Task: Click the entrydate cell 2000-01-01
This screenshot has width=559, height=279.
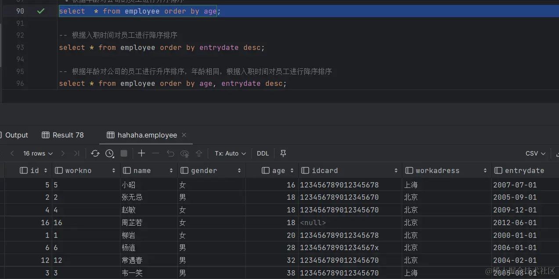Action: (525, 235)
